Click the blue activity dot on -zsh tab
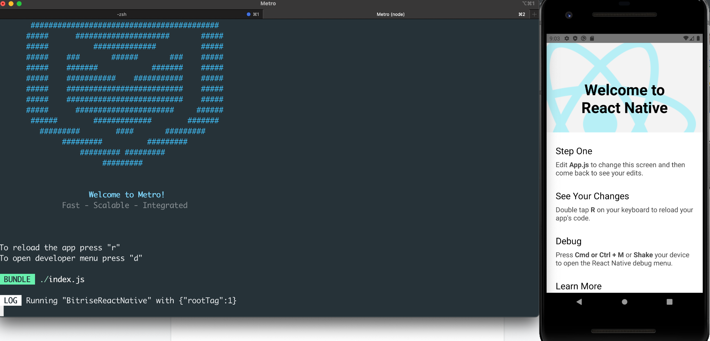Image resolution: width=710 pixels, height=341 pixels. [249, 14]
